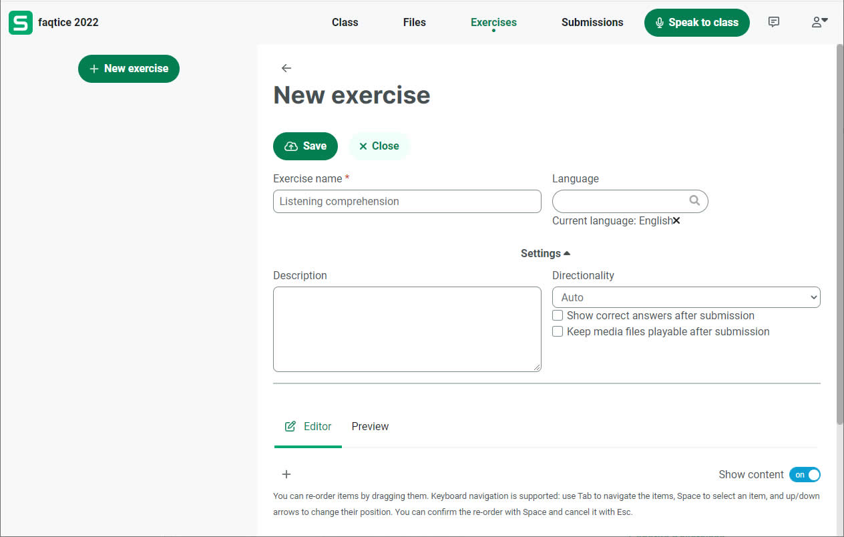Click the Speak to class button
This screenshot has height=537, width=844.
(x=696, y=22)
